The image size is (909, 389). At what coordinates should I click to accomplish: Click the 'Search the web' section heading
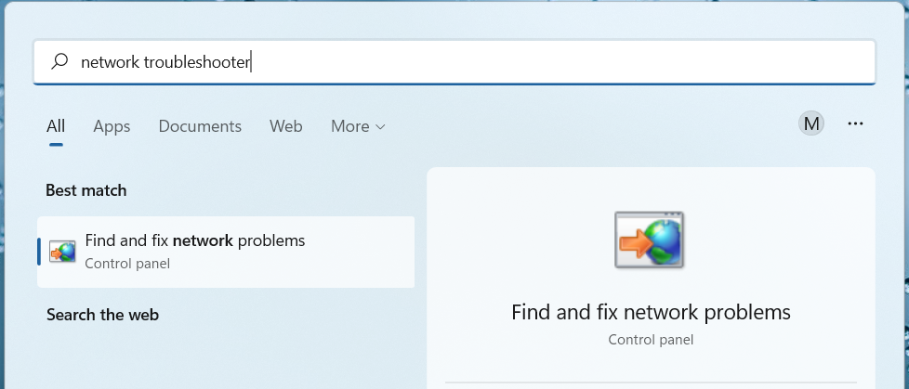pyautogui.click(x=102, y=315)
